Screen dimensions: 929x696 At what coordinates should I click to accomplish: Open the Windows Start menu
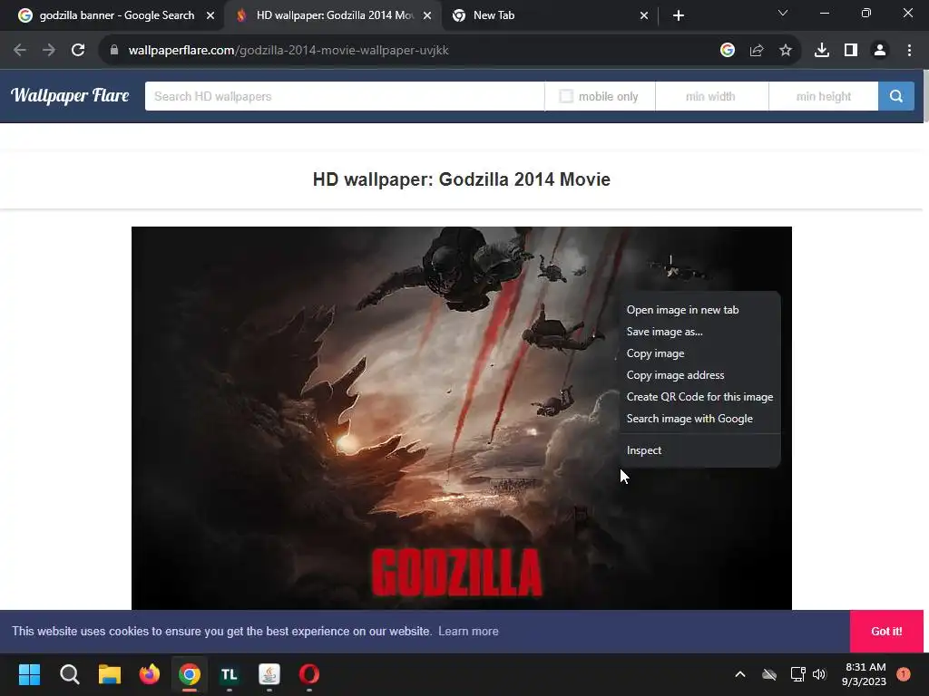pyautogui.click(x=29, y=674)
